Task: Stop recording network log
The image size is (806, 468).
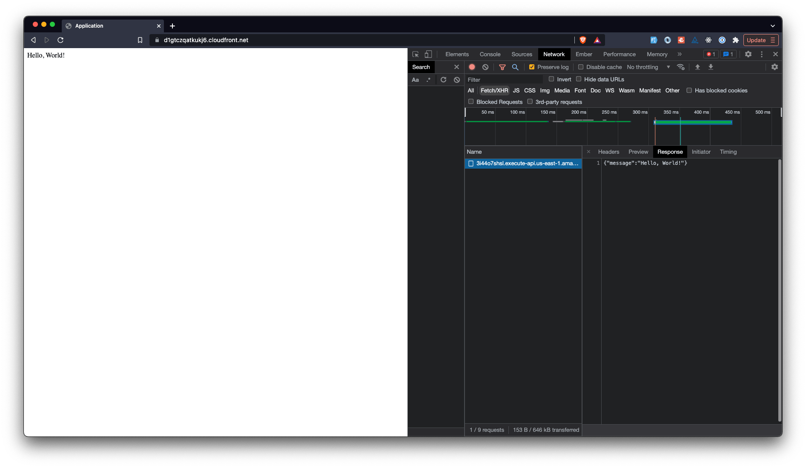Action: tap(472, 67)
